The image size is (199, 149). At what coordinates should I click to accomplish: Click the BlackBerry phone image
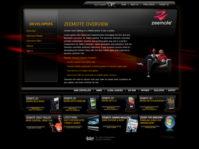170,104
